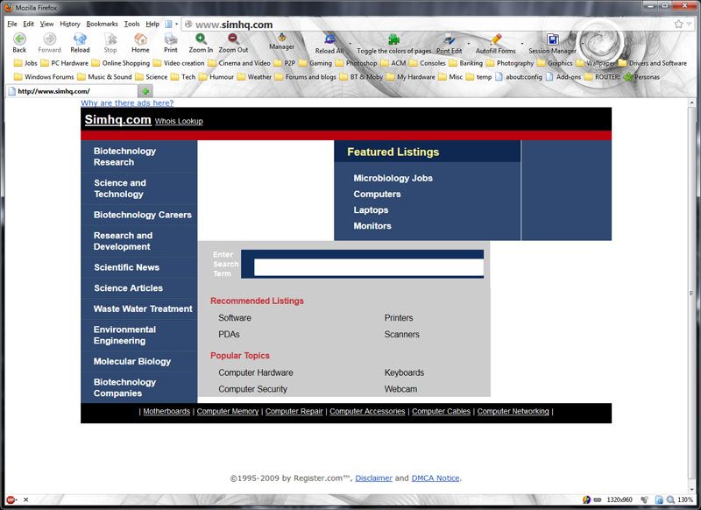
Task: Open the about:config bookmark
Action: [519, 77]
